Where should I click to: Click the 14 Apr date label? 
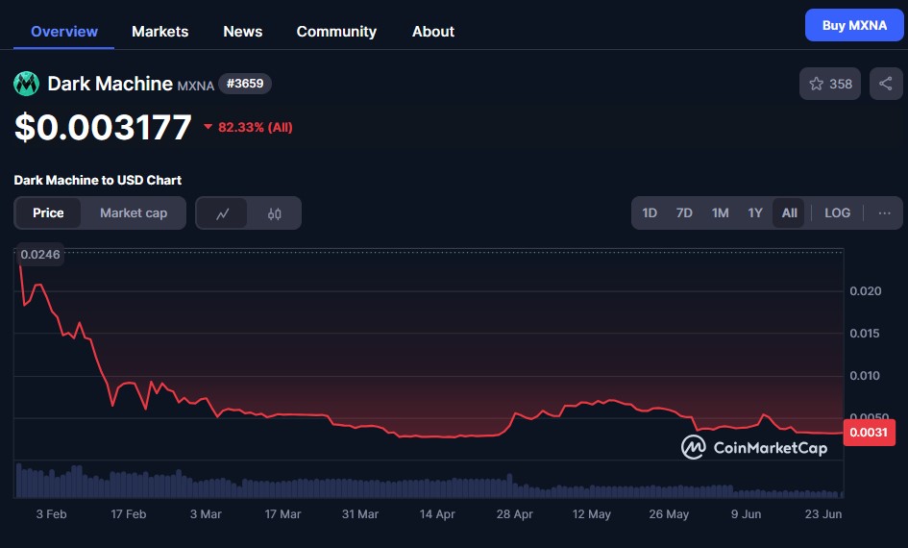437,513
